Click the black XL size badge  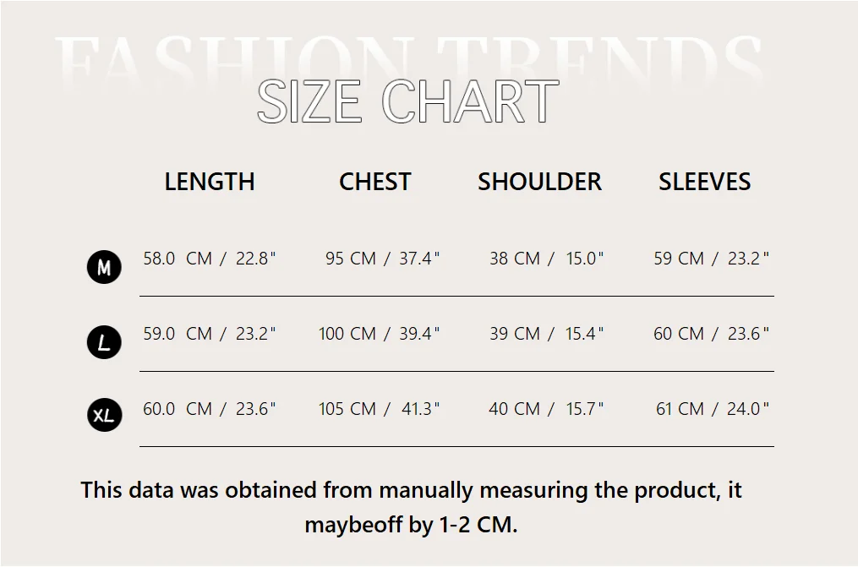coord(104,416)
